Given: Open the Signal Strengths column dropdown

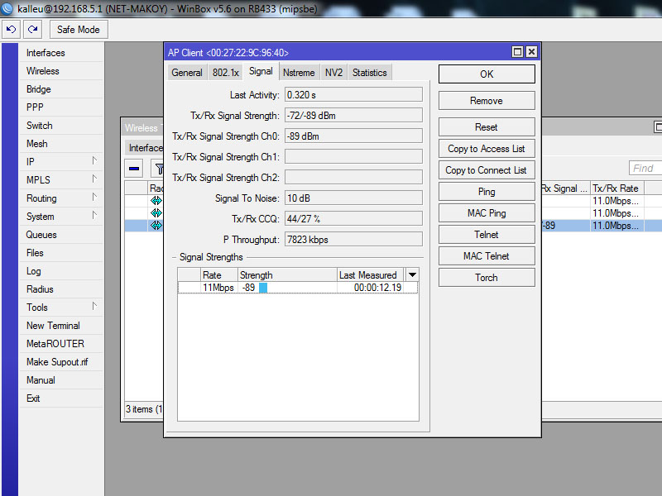Looking at the screenshot, I should coord(412,275).
